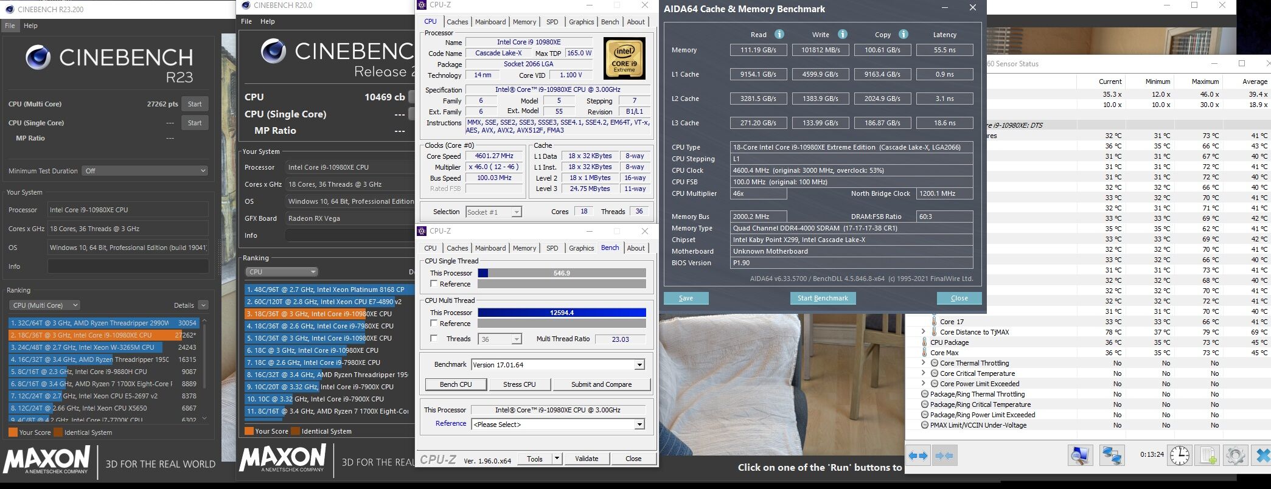The width and height of the screenshot is (1271, 489).
Task: Click the thermometer icon beside Core 17
Action: click(934, 321)
